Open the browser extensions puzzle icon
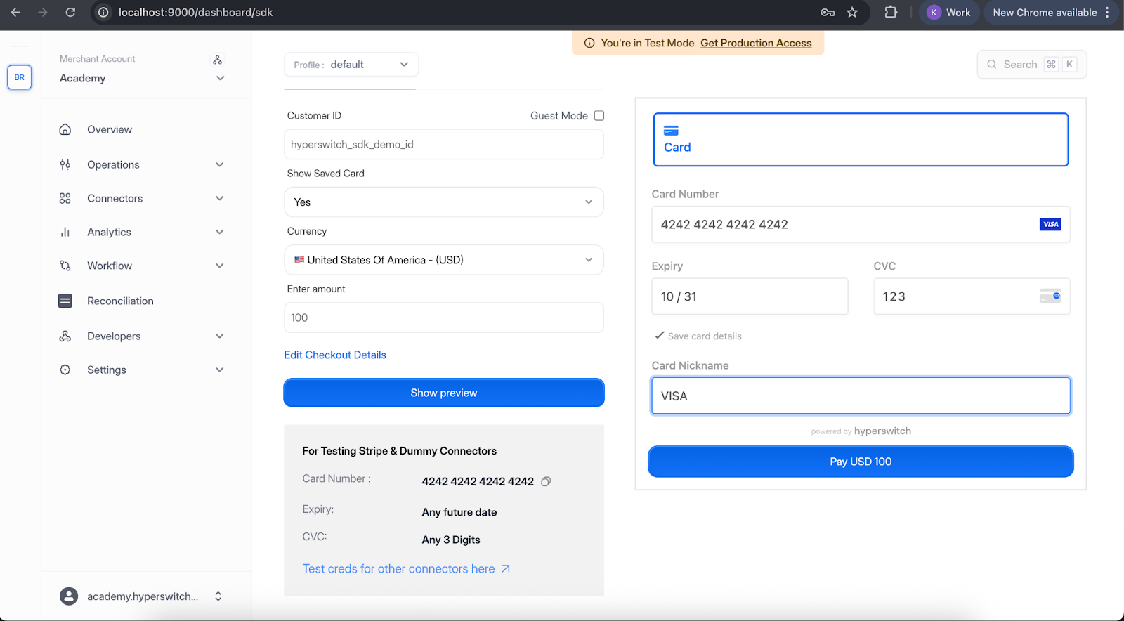 [x=891, y=12]
